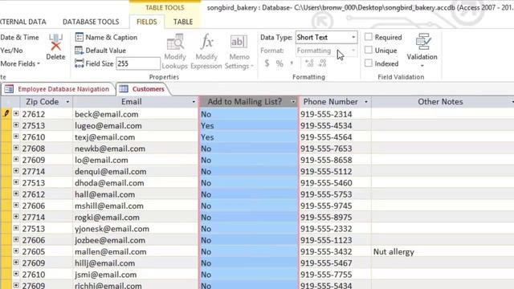The image size is (514, 289).
Task: Click phone number 919-555-9745
Action: [335, 206]
